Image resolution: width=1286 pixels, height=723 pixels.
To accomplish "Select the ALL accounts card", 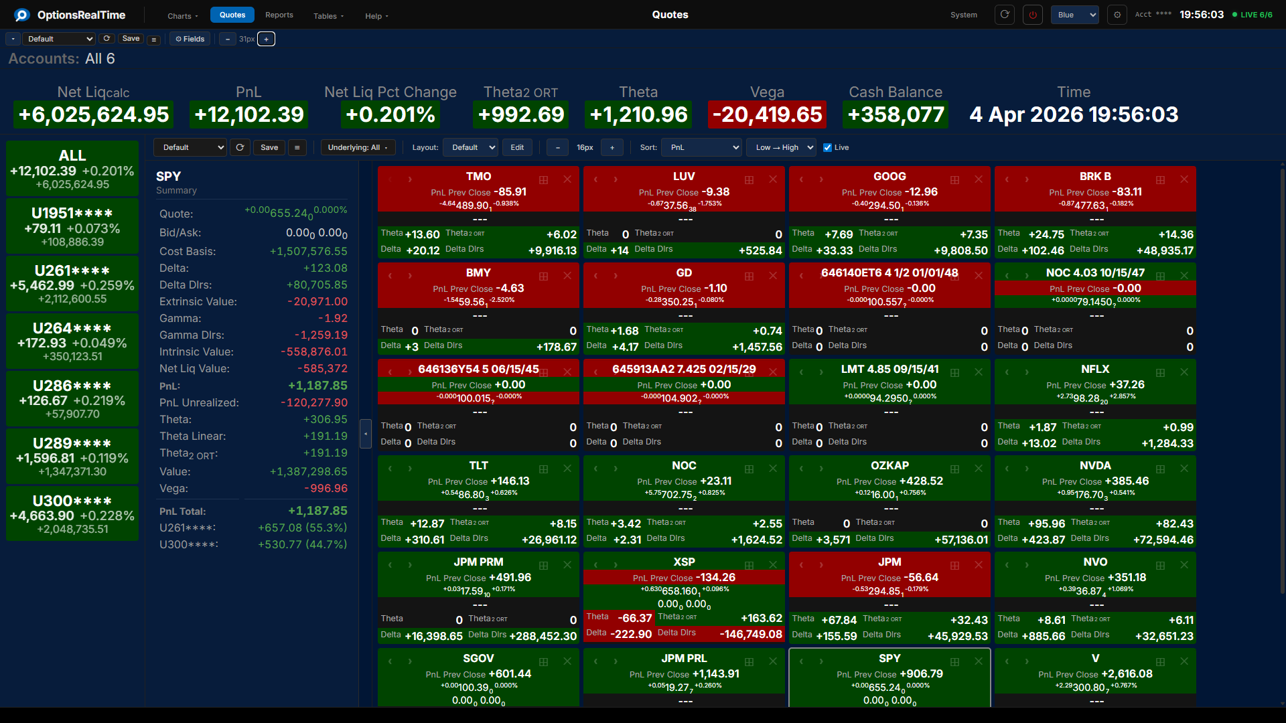I will tap(72, 169).
